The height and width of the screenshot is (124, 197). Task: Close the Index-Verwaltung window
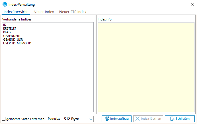pyautogui.click(x=192, y=4)
